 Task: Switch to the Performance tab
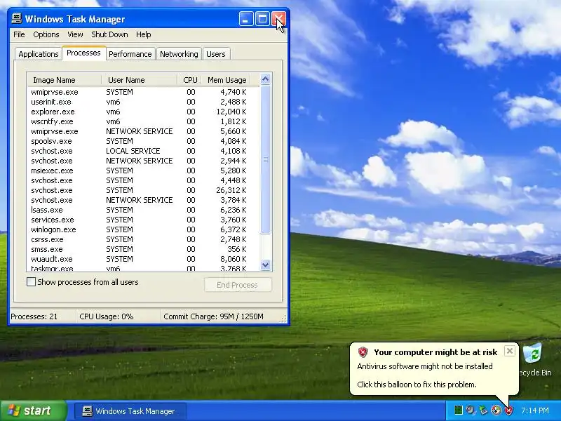(130, 54)
